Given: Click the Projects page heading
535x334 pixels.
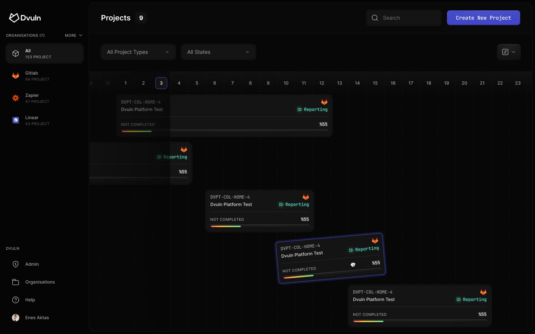Looking at the screenshot, I should (116, 18).
